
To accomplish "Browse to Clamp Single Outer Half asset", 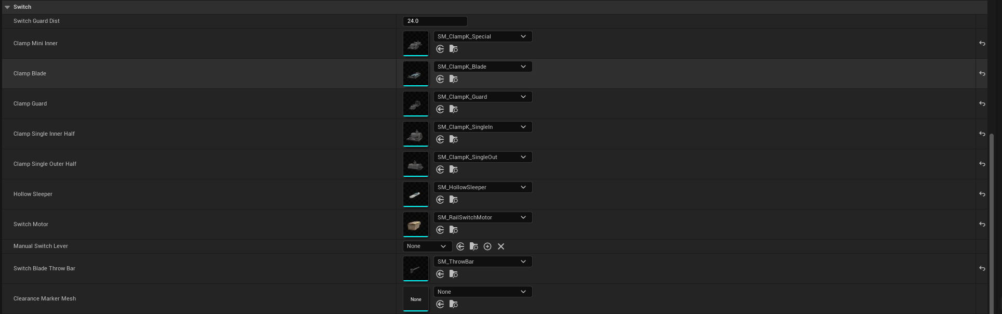I will [x=454, y=170].
